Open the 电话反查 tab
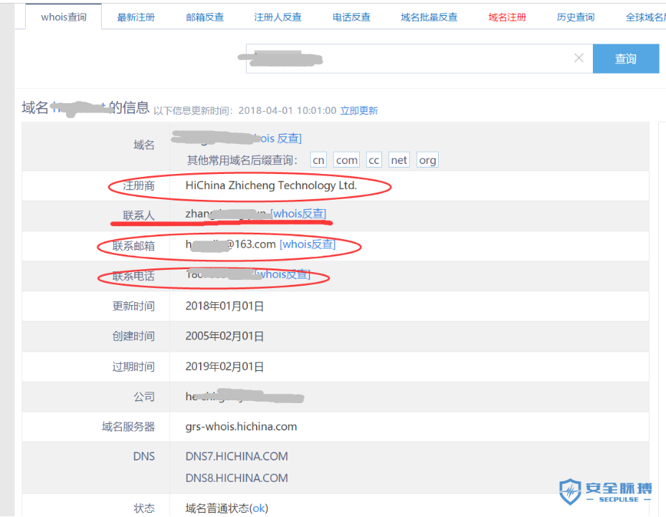 [x=351, y=15]
